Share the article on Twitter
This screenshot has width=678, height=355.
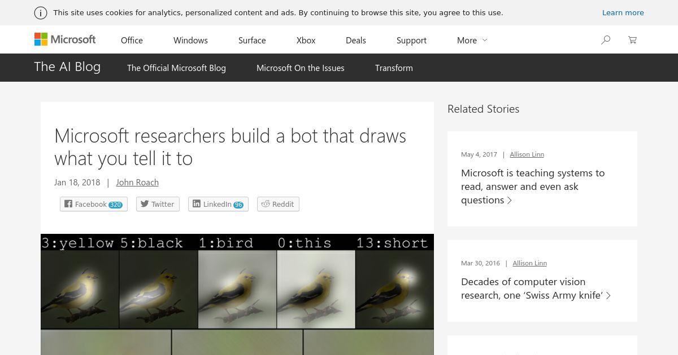coord(158,204)
